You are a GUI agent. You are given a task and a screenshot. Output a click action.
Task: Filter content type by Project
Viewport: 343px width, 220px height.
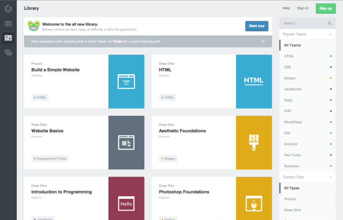[290, 199]
